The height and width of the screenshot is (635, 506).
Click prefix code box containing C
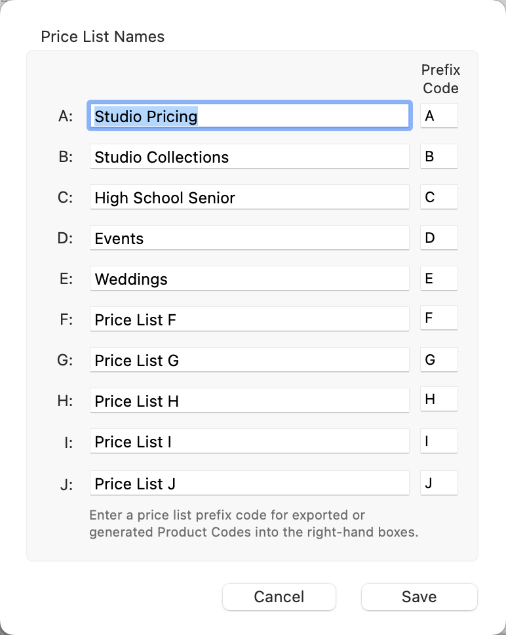click(438, 197)
